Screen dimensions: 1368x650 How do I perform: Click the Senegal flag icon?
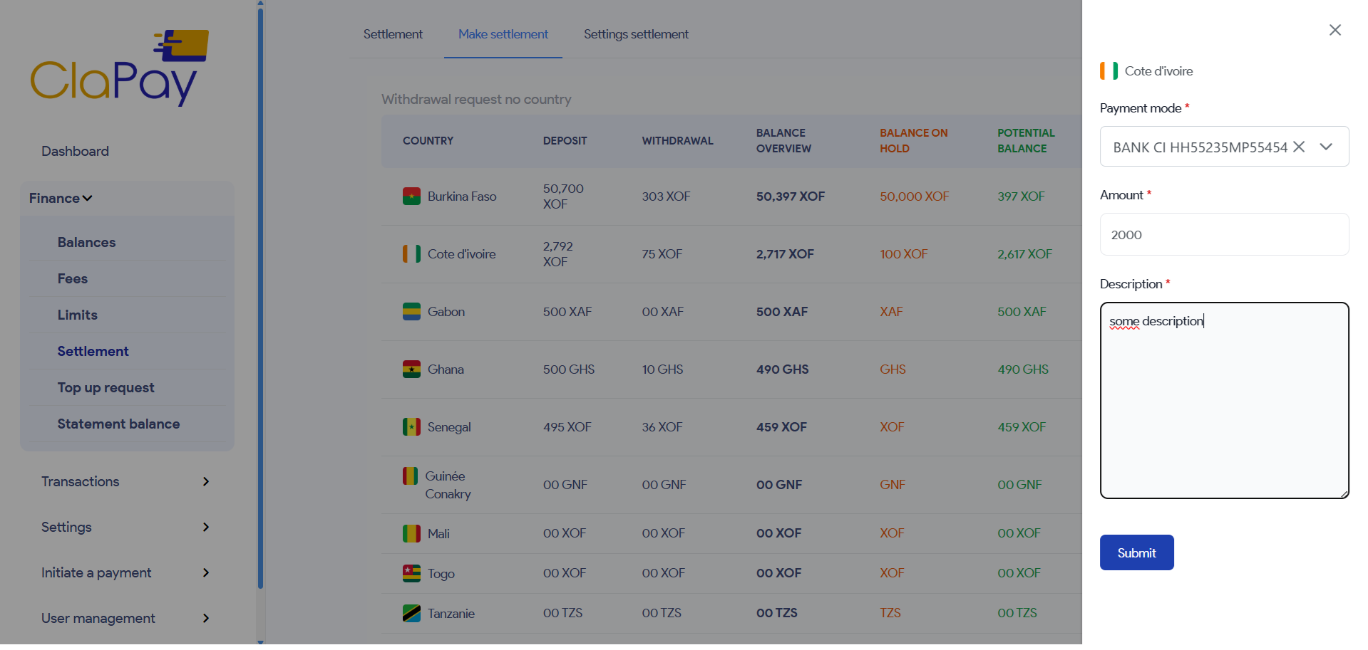(x=411, y=427)
